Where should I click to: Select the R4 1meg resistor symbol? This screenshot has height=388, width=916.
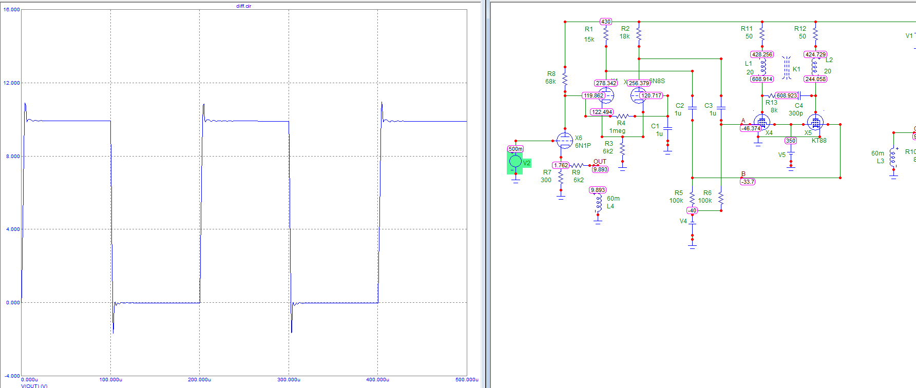pos(622,116)
